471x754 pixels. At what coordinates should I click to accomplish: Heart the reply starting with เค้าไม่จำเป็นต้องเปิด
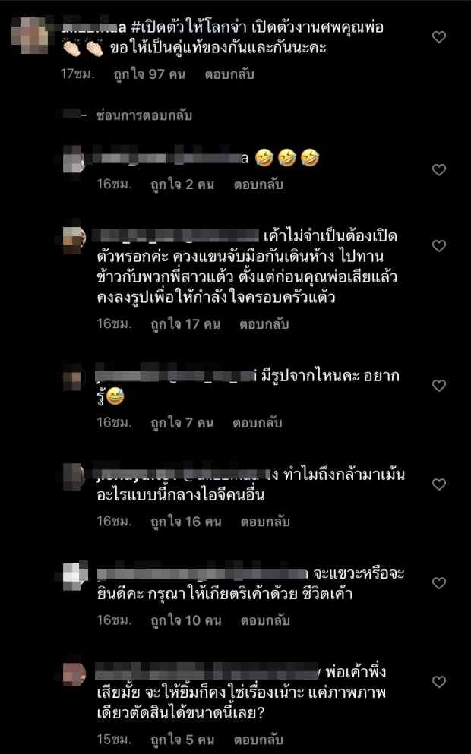click(x=439, y=246)
